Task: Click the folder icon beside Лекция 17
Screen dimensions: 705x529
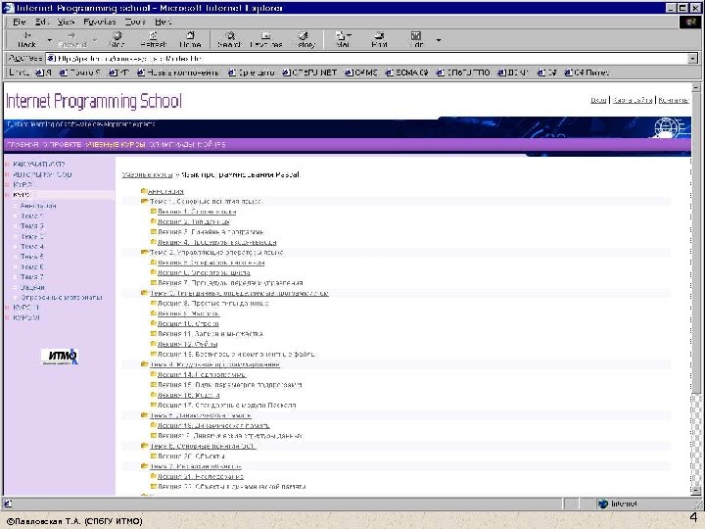Action: click(x=154, y=405)
